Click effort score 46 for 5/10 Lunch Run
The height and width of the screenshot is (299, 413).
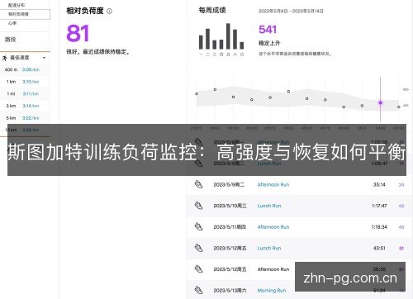click(x=401, y=206)
